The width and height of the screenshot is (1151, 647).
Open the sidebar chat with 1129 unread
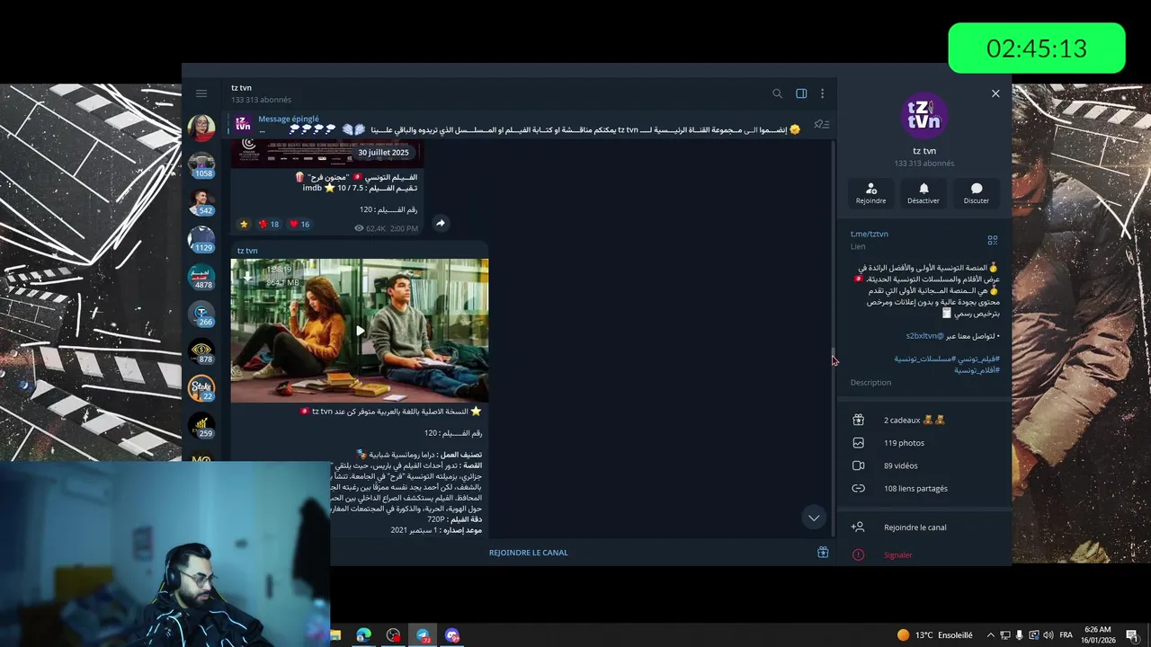(201, 240)
